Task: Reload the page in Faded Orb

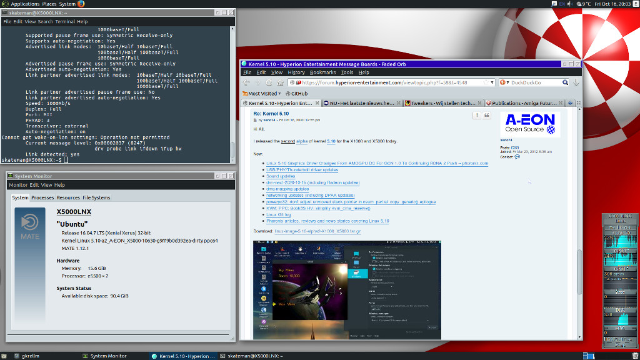Action: (x=269, y=82)
